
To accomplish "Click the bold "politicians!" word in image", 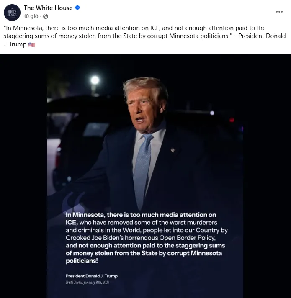I will coord(82,261).
